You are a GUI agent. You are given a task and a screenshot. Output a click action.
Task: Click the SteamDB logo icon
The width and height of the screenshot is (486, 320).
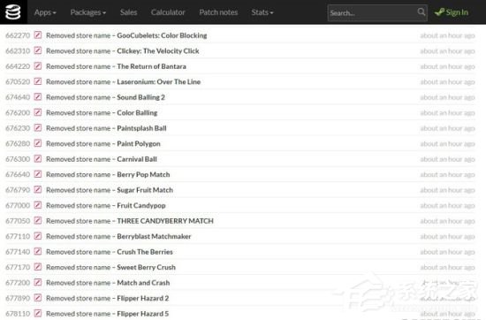click(x=13, y=12)
